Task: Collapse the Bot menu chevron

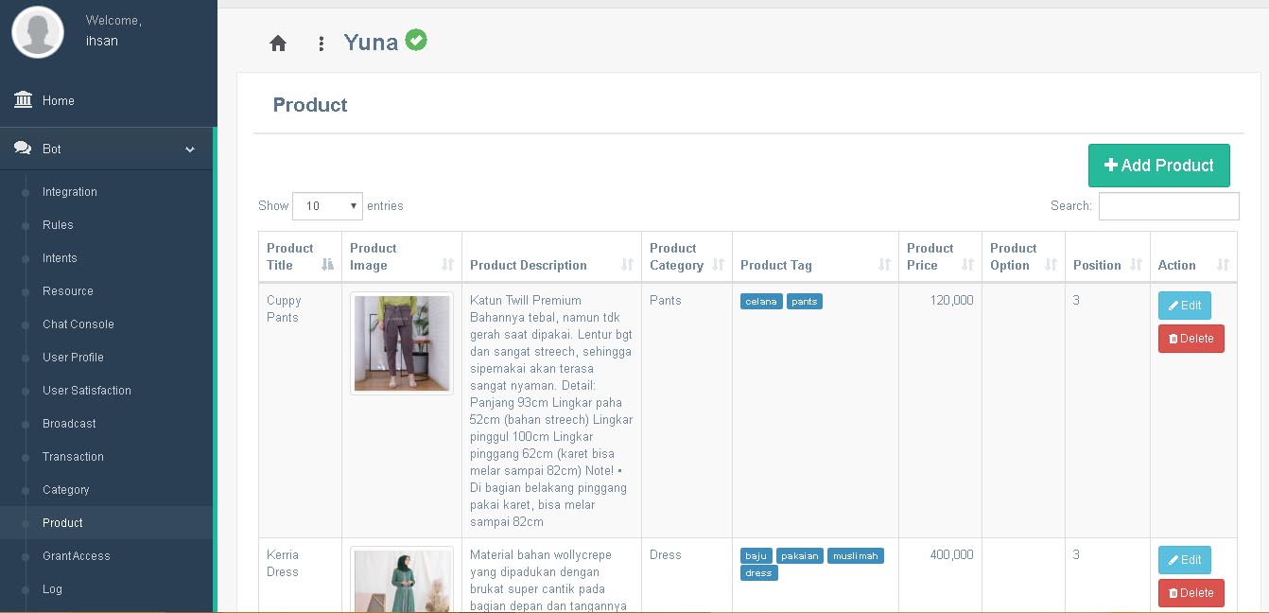Action: click(190, 149)
